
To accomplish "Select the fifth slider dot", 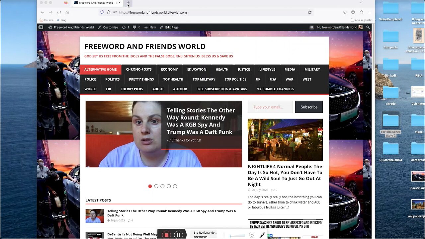I will tap(175, 186).
